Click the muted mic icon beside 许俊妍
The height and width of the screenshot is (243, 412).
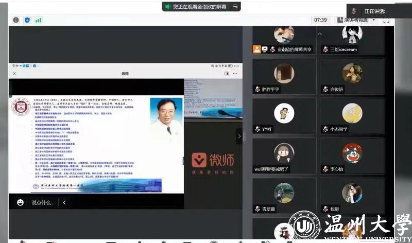[x=325, y=89]
